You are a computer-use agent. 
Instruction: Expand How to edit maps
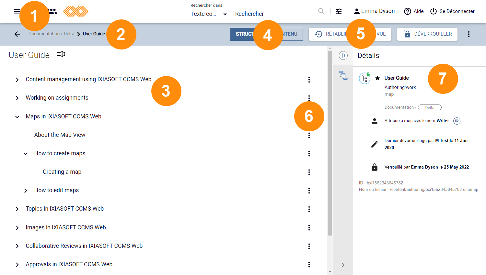click(26, 191)
